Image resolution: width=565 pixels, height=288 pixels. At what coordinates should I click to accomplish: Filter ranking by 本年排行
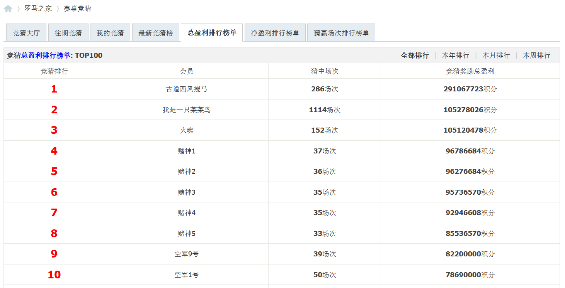pos(455,56)
